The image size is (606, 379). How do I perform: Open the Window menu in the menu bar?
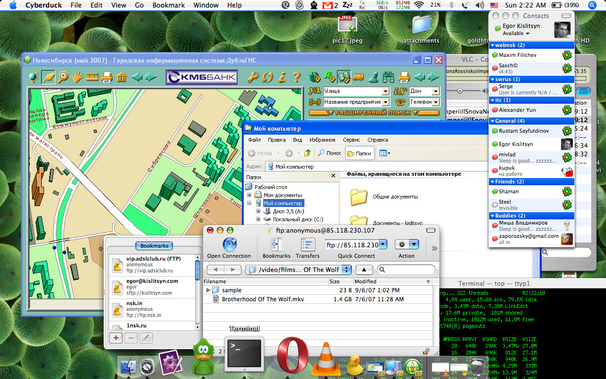coord(206,5)
